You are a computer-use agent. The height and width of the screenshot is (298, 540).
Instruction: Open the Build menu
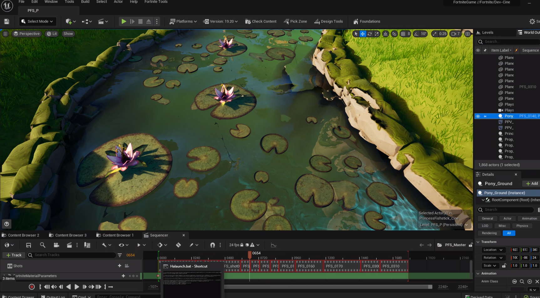coord(85,2)
